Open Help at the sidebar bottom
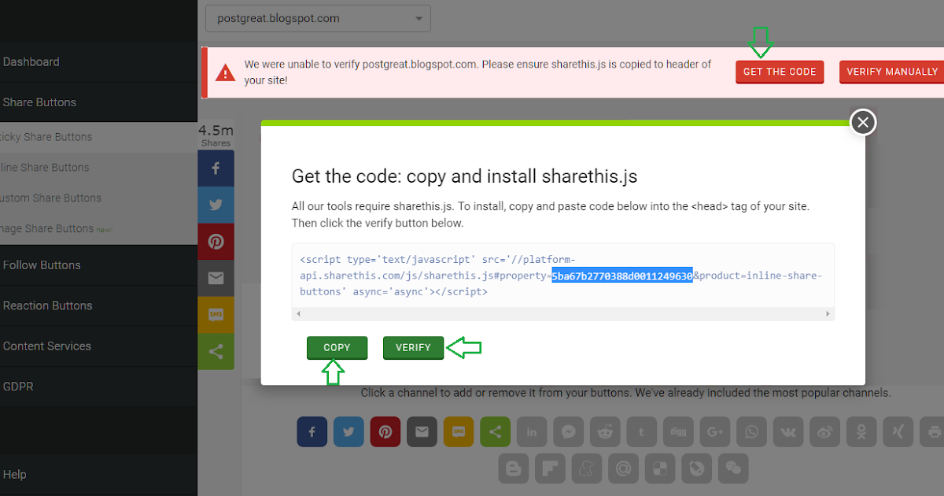Image resolution: width=944 pixels, height=496 pixels. [98, 475]
